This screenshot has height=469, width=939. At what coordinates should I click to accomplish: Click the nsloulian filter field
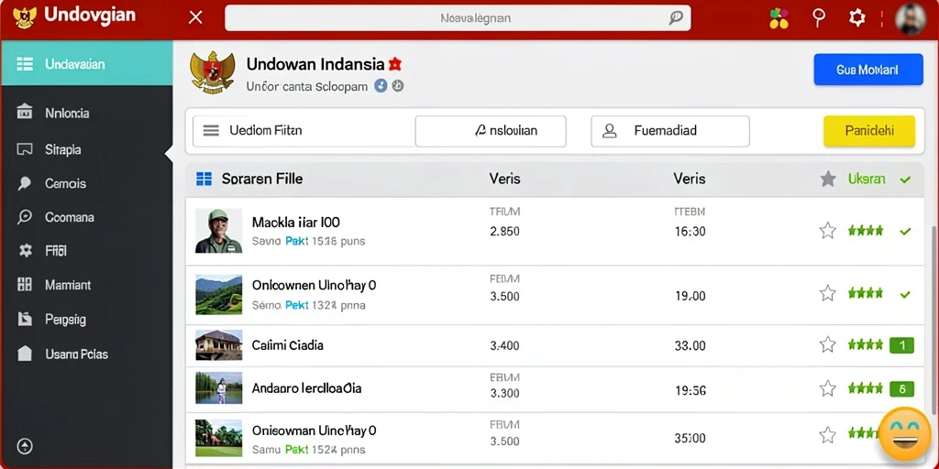[491, 131]
